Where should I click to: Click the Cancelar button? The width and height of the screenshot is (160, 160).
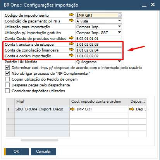tap(43, 151)
